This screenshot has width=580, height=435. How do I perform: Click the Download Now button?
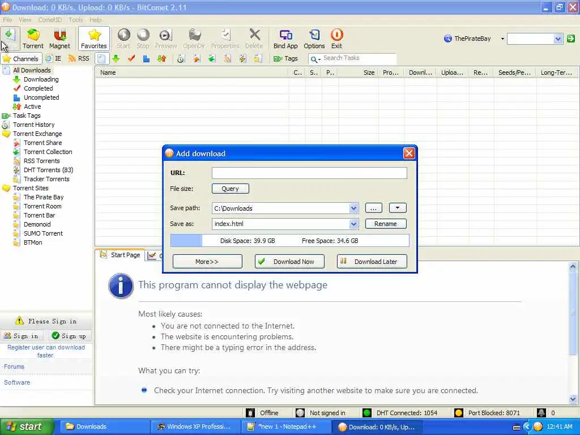point(289,262)
